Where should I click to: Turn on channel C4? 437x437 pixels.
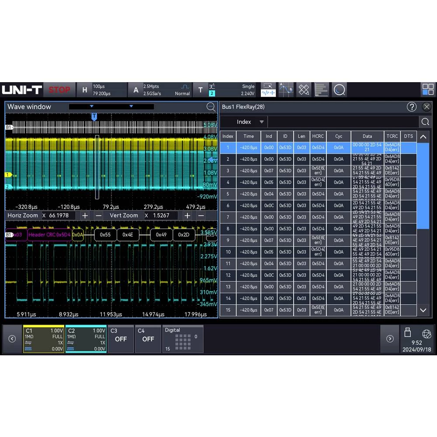148,339
